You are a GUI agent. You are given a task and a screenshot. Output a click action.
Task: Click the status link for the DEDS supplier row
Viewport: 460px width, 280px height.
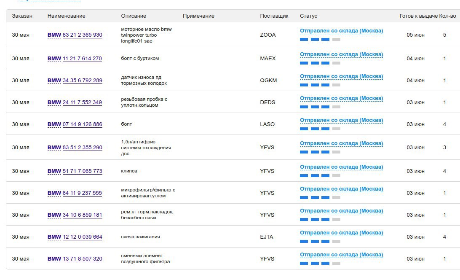tap(342, 98)
